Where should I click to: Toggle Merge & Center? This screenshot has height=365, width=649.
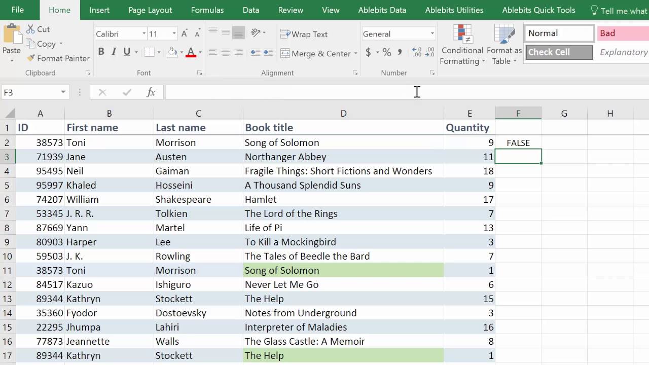point(315,53)
